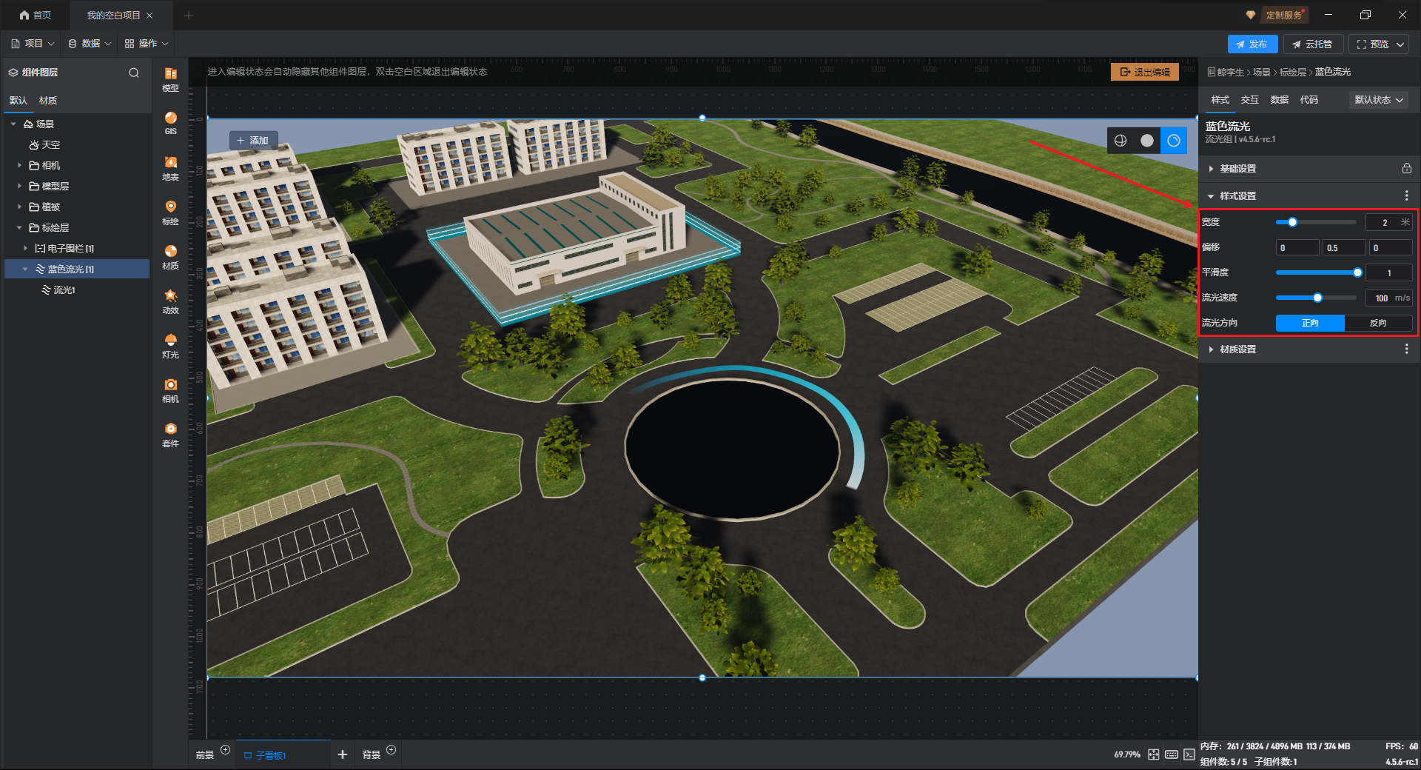Expand the 材质设置 section
The image size is (1421, 770).
click(1237, 349)
